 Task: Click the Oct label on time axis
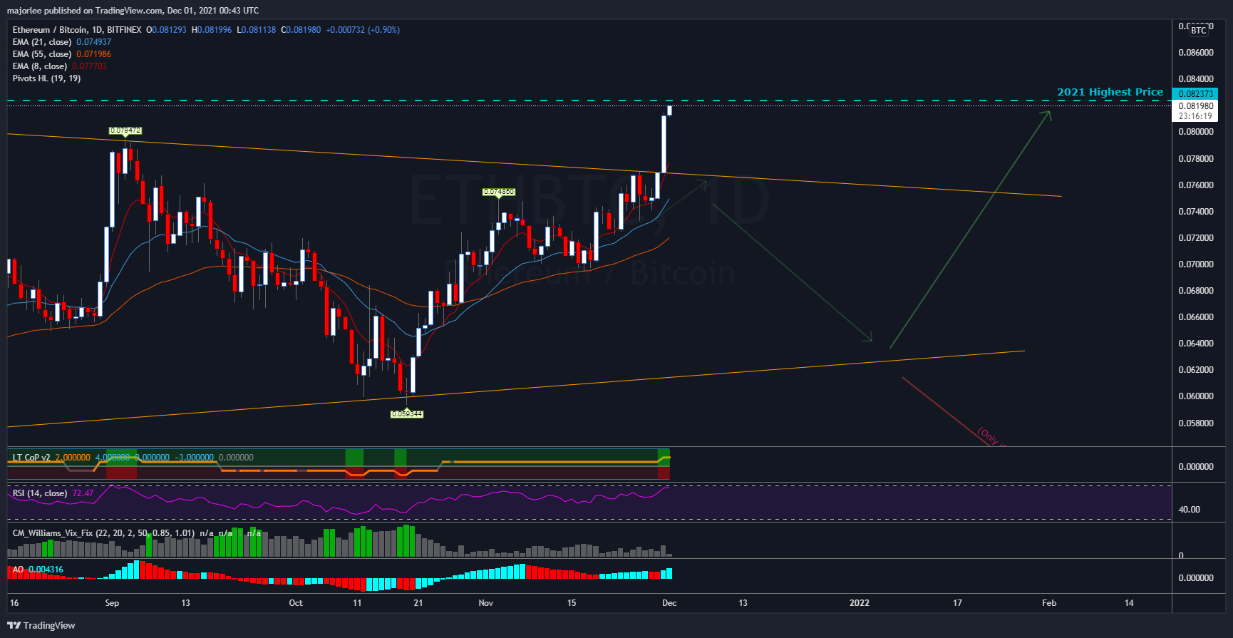pos(296,603)
